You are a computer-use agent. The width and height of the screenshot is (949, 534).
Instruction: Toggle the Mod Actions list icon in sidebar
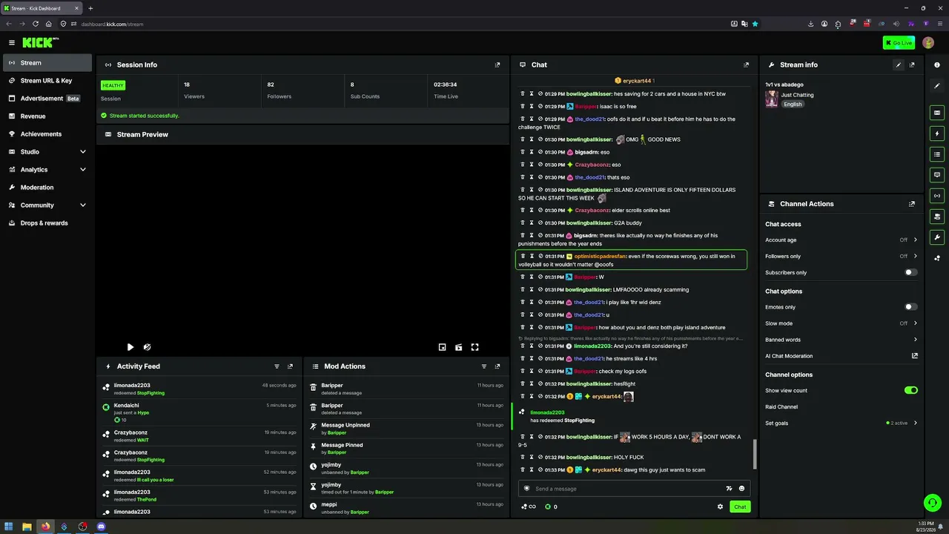[937, 154]
